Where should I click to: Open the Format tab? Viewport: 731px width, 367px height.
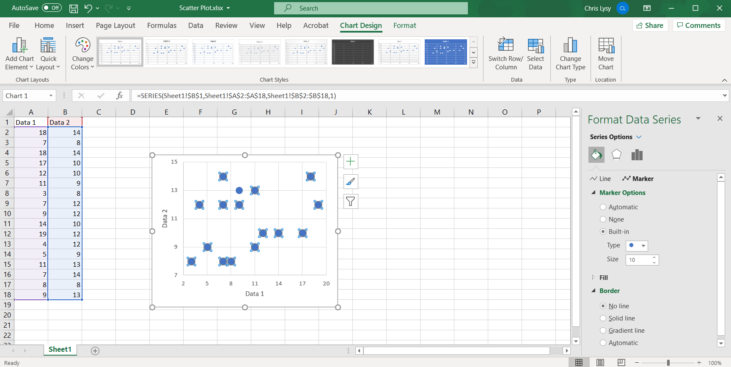[x=405, y=25]
